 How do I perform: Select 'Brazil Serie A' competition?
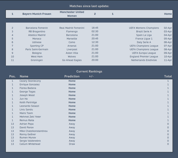click(144, 31)
